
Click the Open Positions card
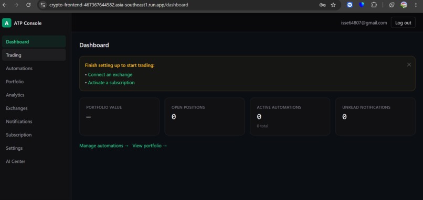click(x=205, y=116)
